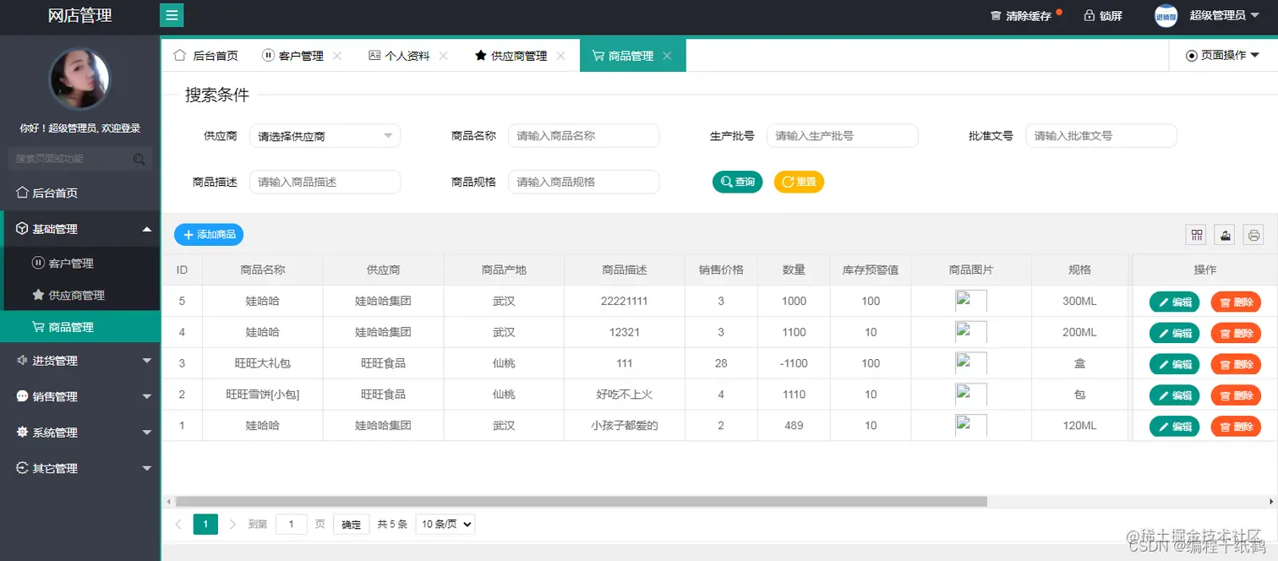Click the 添加商品 button
The width and height of the screenshot is (1278, 561).
[x=209, y=235]
